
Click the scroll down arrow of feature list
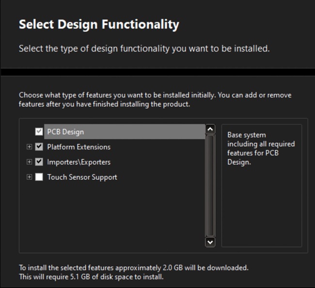(x=210, y=242)
